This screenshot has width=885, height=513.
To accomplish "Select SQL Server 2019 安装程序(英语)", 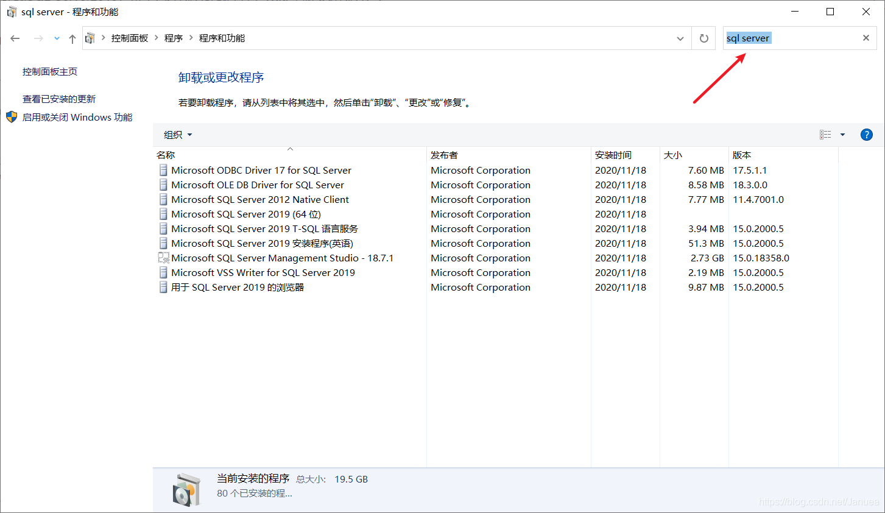I will pyautogui.click(x=263, y=244).
